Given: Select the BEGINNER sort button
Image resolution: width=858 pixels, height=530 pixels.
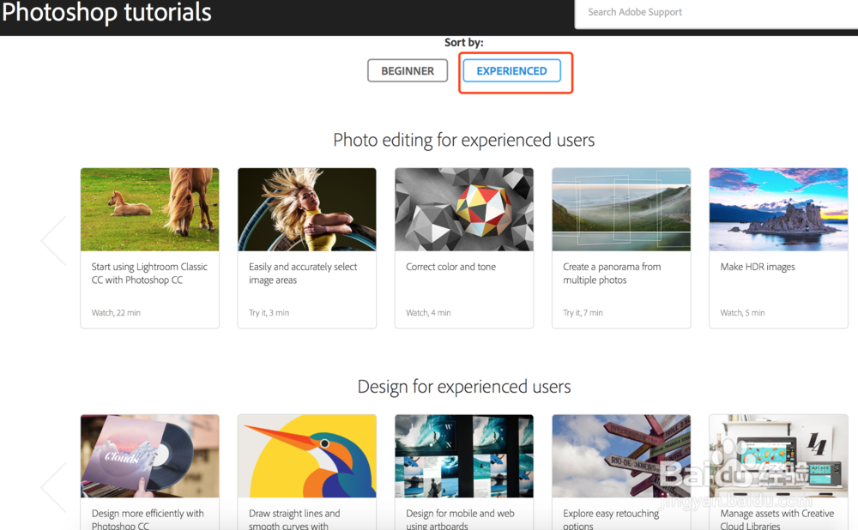Looking at the screenshot, I should tap(408, 70).
